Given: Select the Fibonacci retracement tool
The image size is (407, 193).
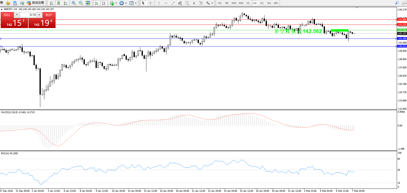Looking at the screenshot, I should pos(187,3).
